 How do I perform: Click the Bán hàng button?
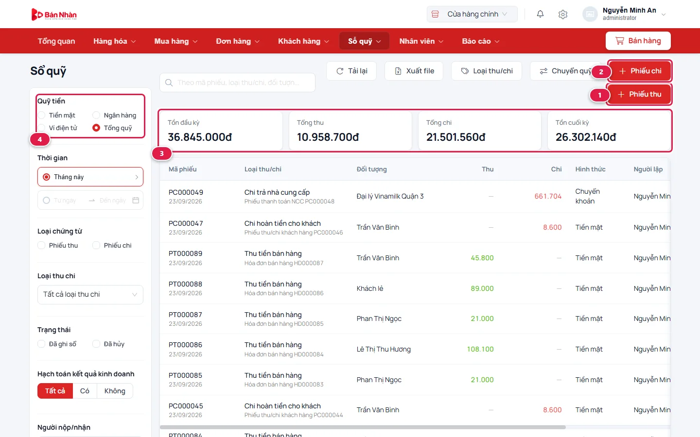click(x=638, y=41)
